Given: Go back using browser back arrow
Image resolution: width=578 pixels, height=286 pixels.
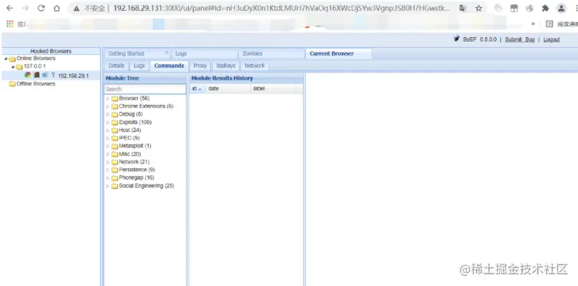Looking at the screenshot, I should [9, 8].
